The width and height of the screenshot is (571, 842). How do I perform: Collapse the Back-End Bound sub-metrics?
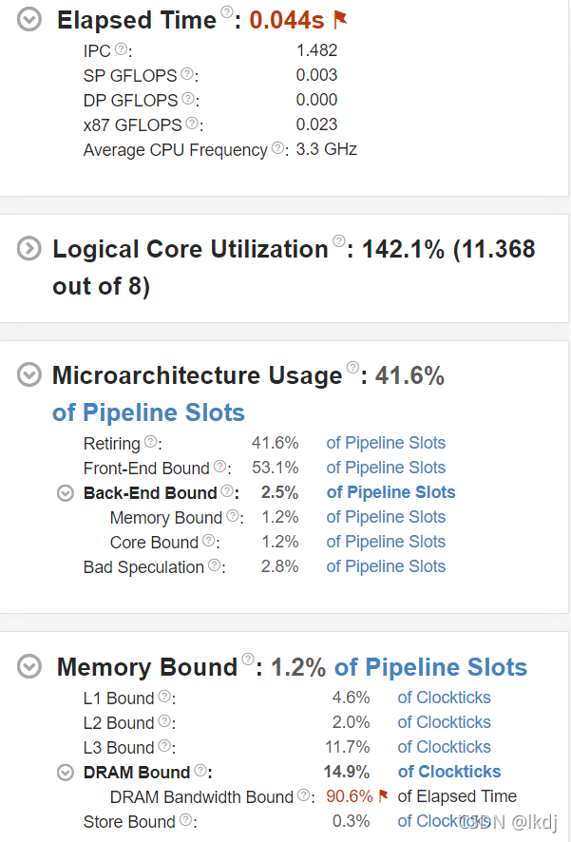click(x=65, y=493)
